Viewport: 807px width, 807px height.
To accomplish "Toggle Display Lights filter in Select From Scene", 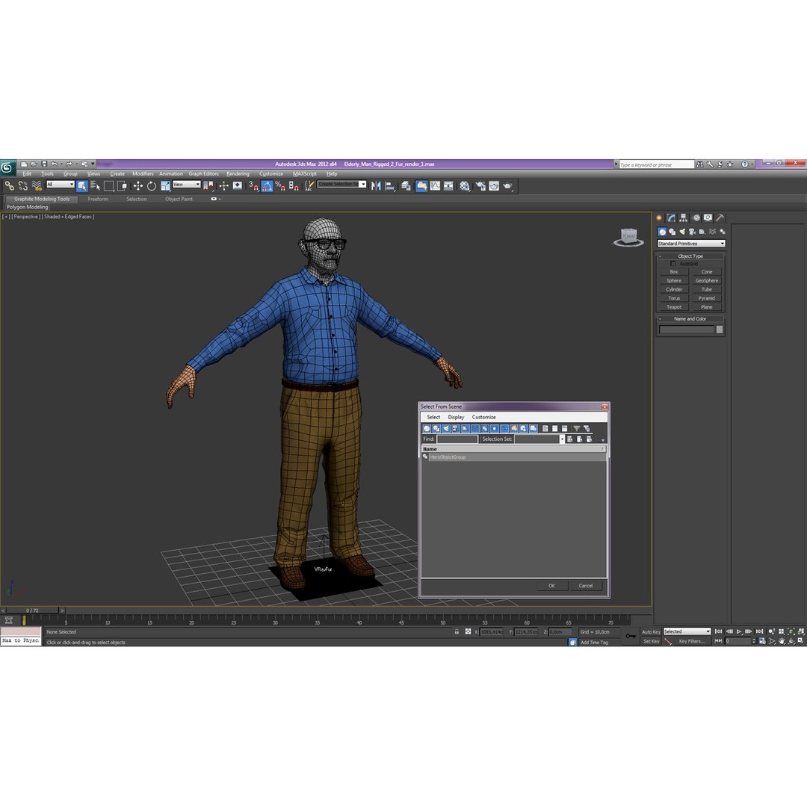I will point(446,428).
